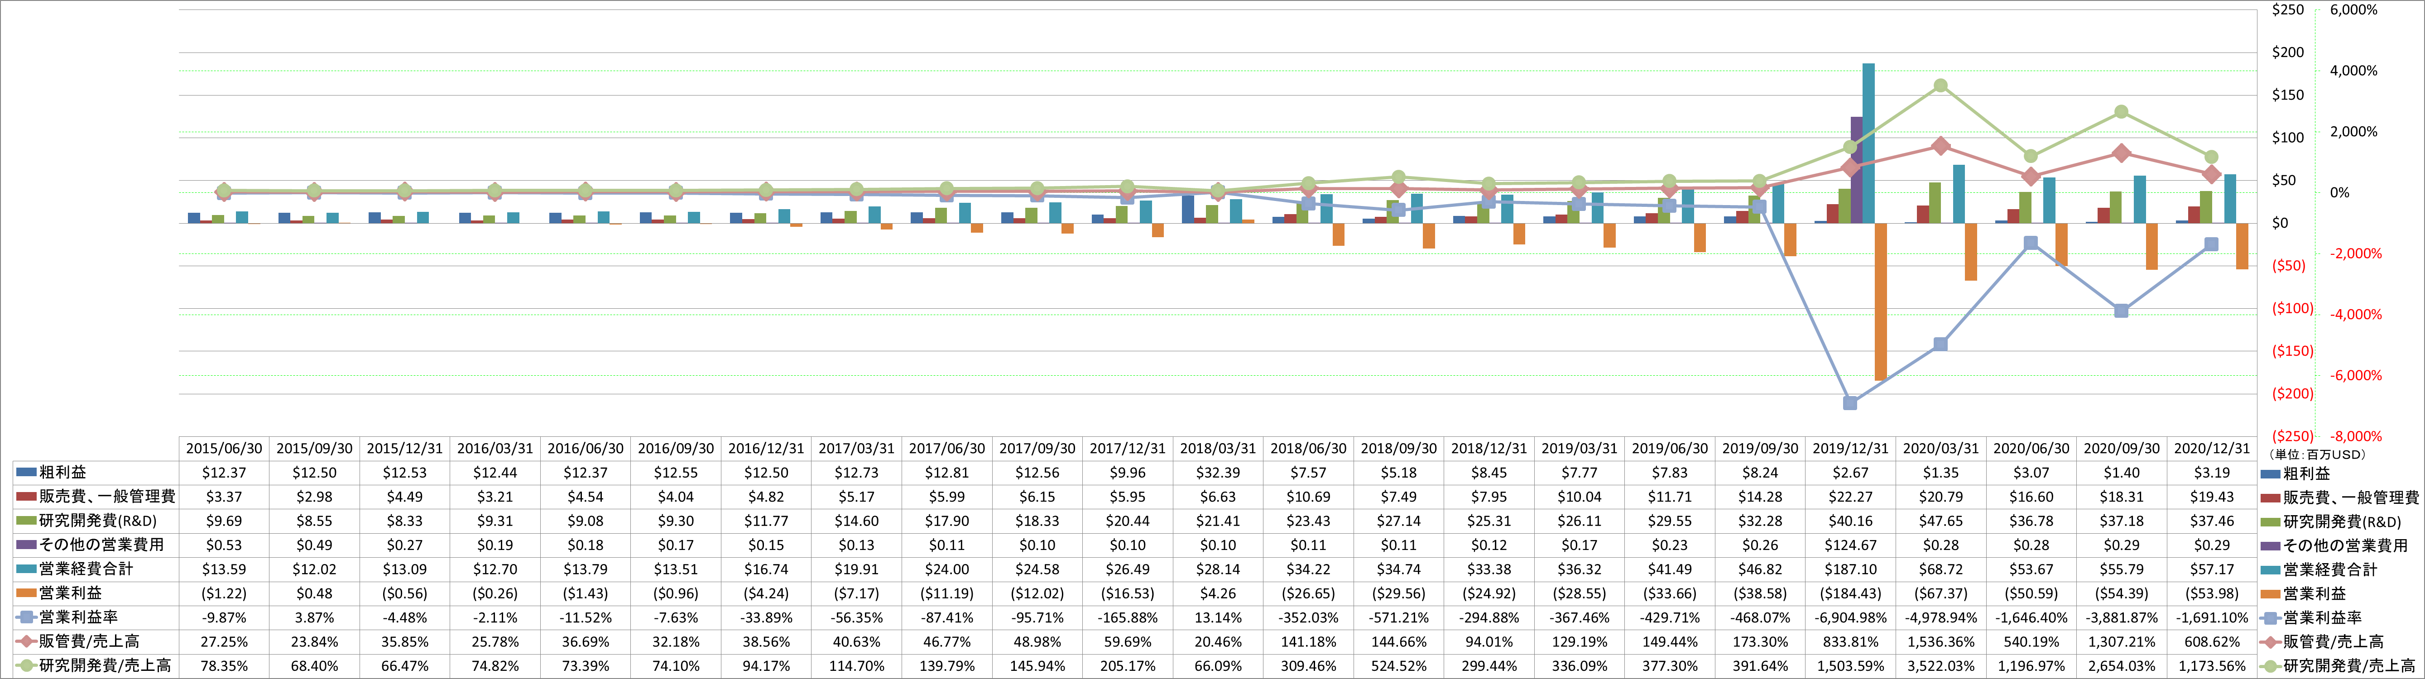Select the -8,000% secondary axis label
2425x679 pixels.
click(2355, 436)
